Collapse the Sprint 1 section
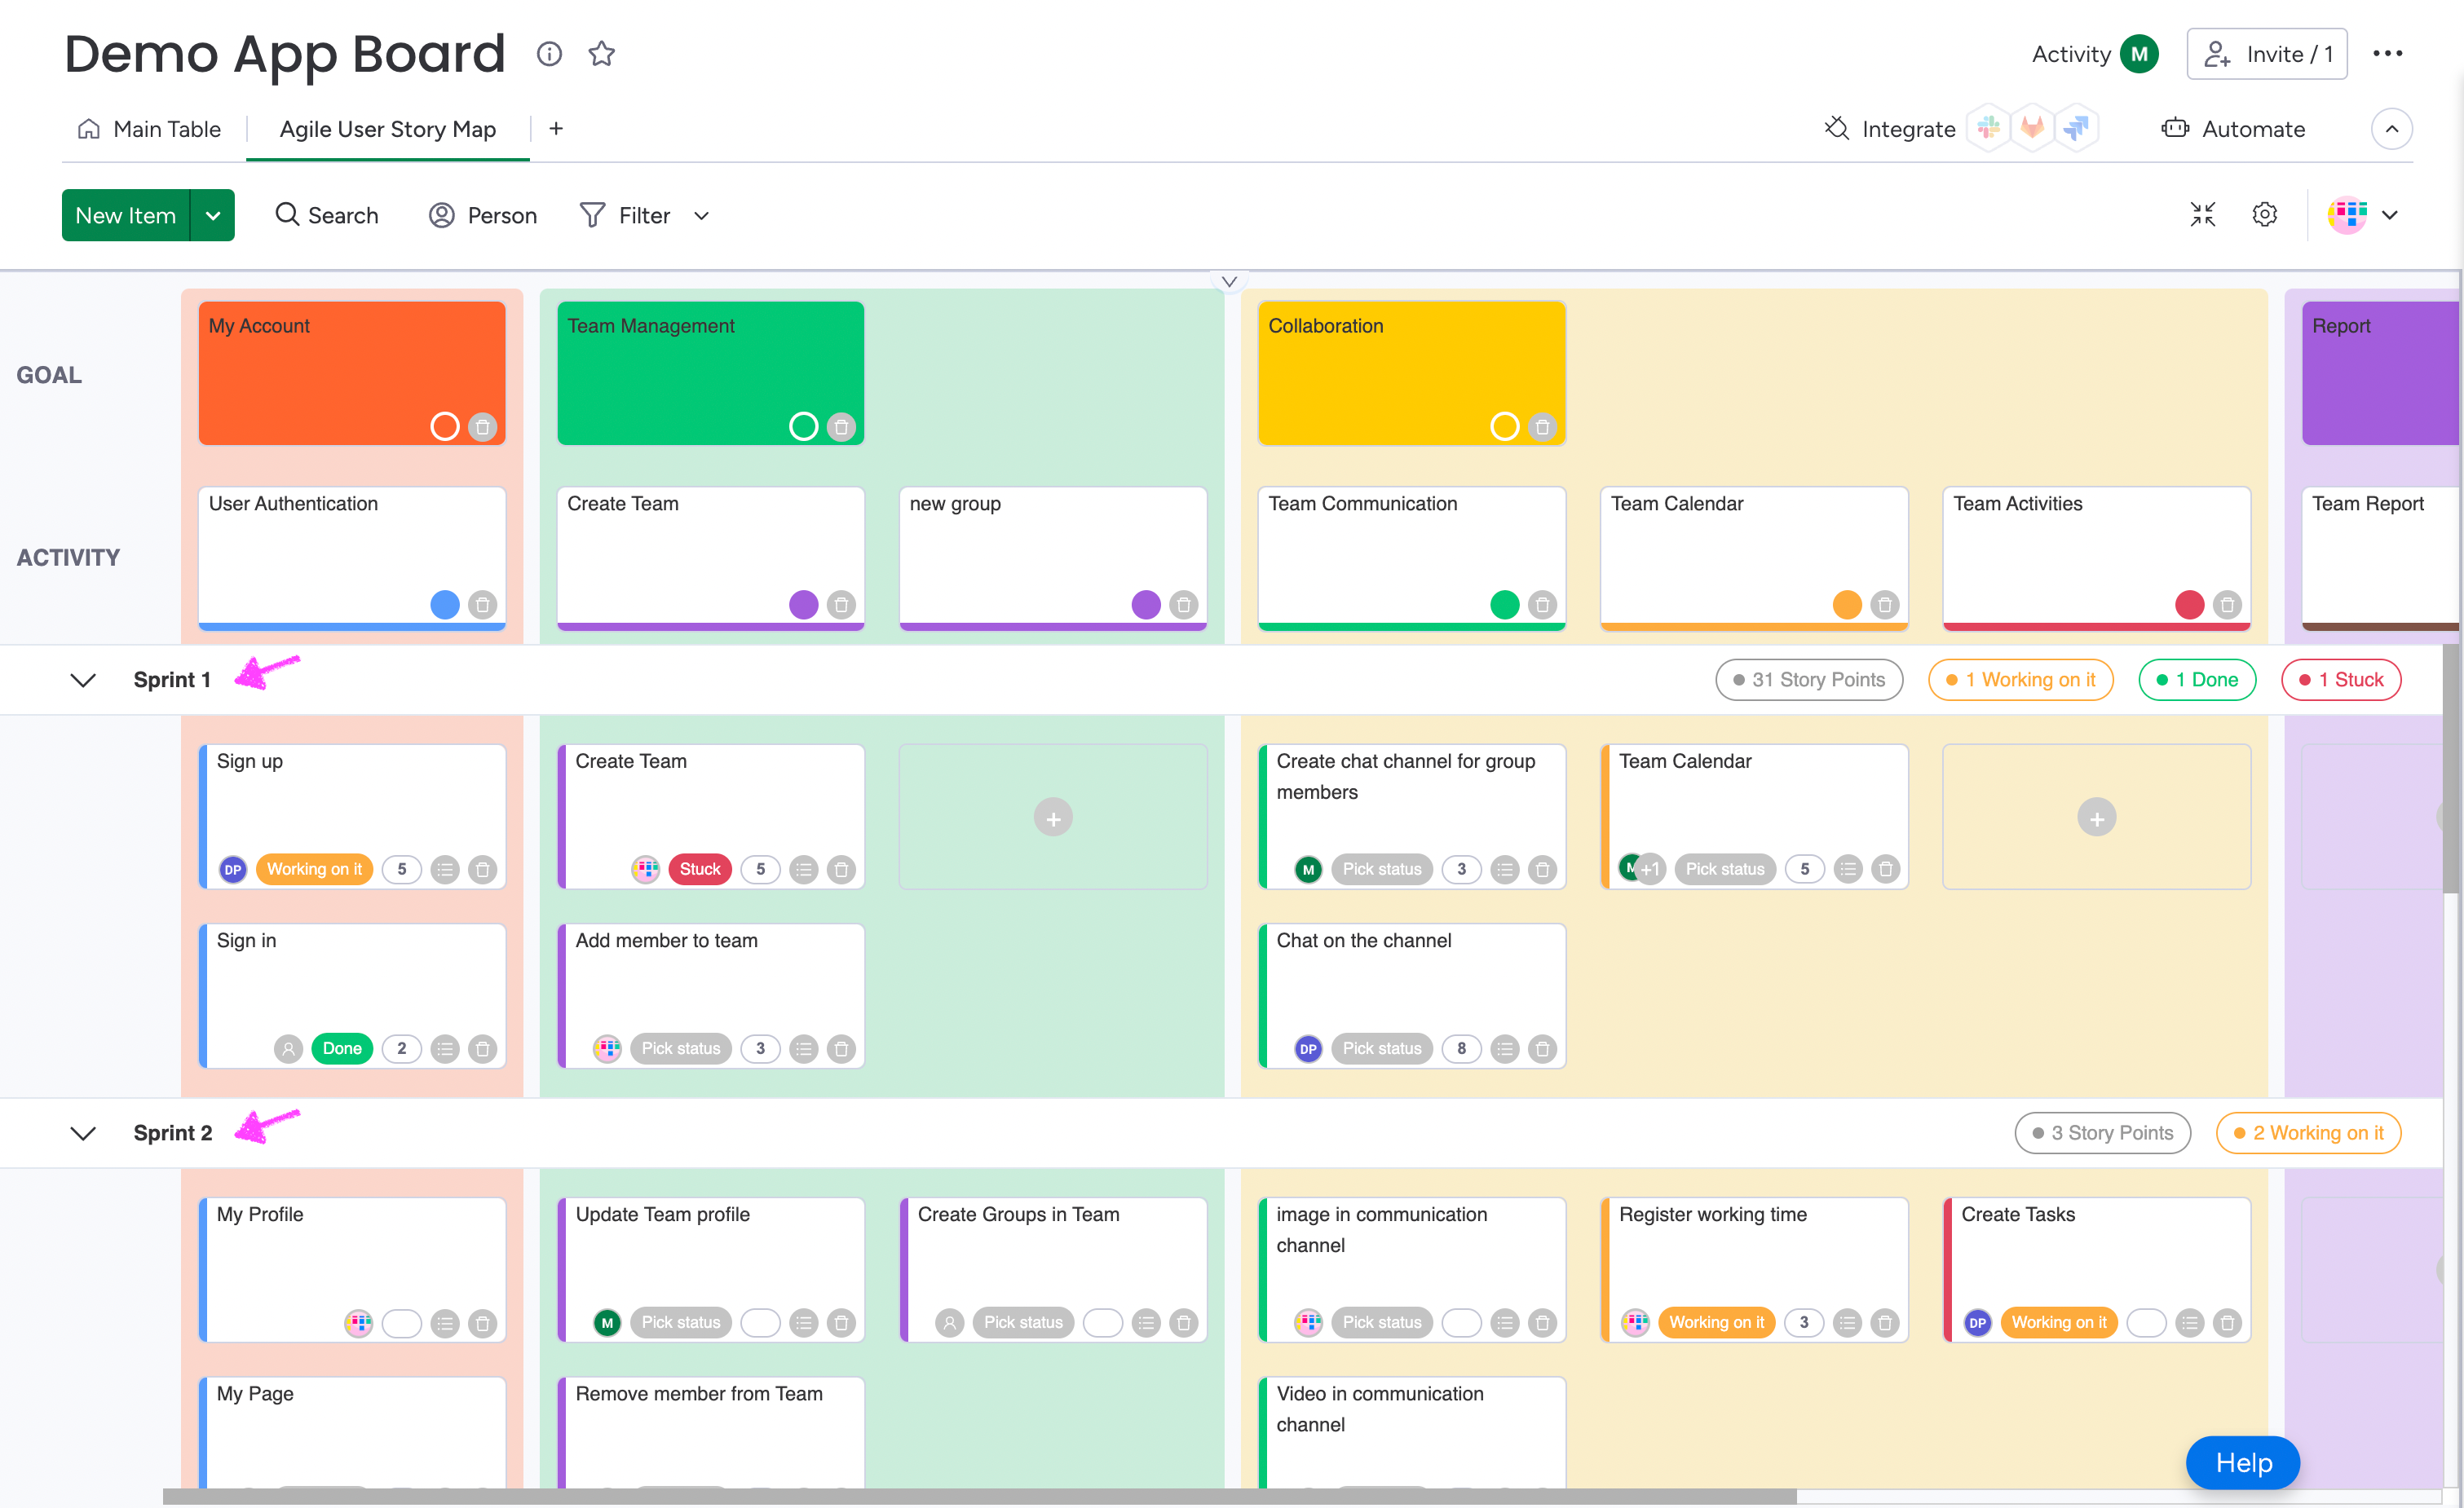The height and width of the screenshot is (1508, 2464). tap(83, 680)
